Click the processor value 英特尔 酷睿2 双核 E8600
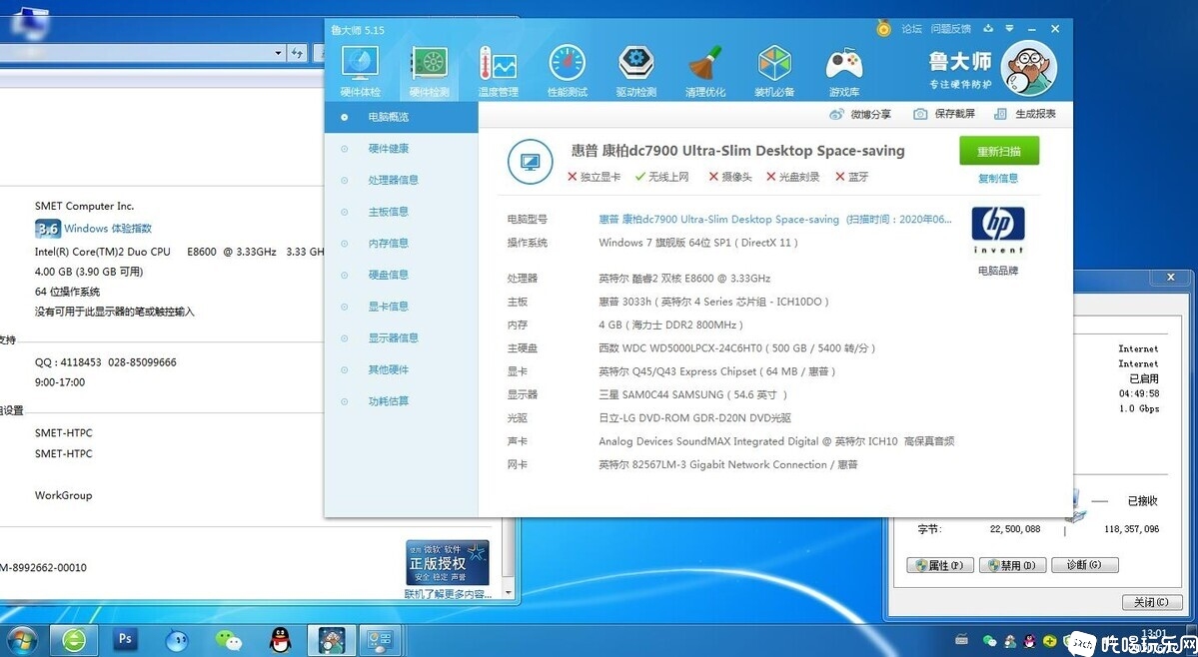The height and width of the screenshot is (657, 1198). (x=684, y=279)
